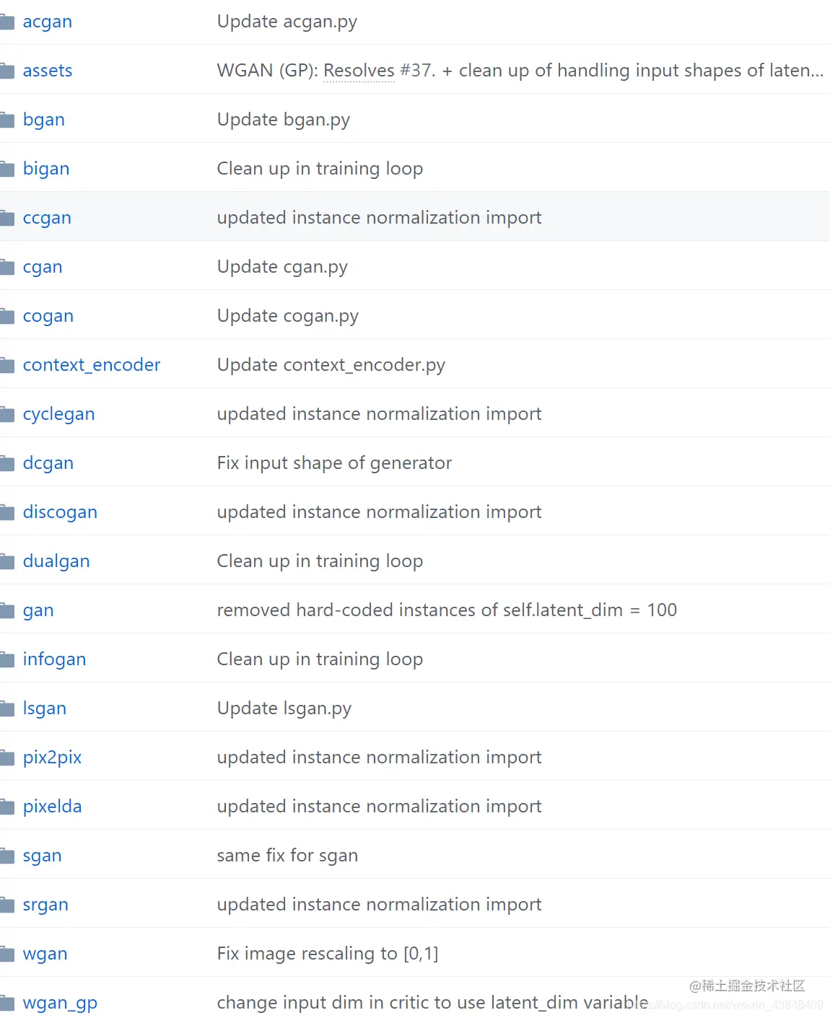Click the folder icon beside srgan
Image resolution: width=830 pixels, height=1018 pixels.
click(x=6, y=905)
